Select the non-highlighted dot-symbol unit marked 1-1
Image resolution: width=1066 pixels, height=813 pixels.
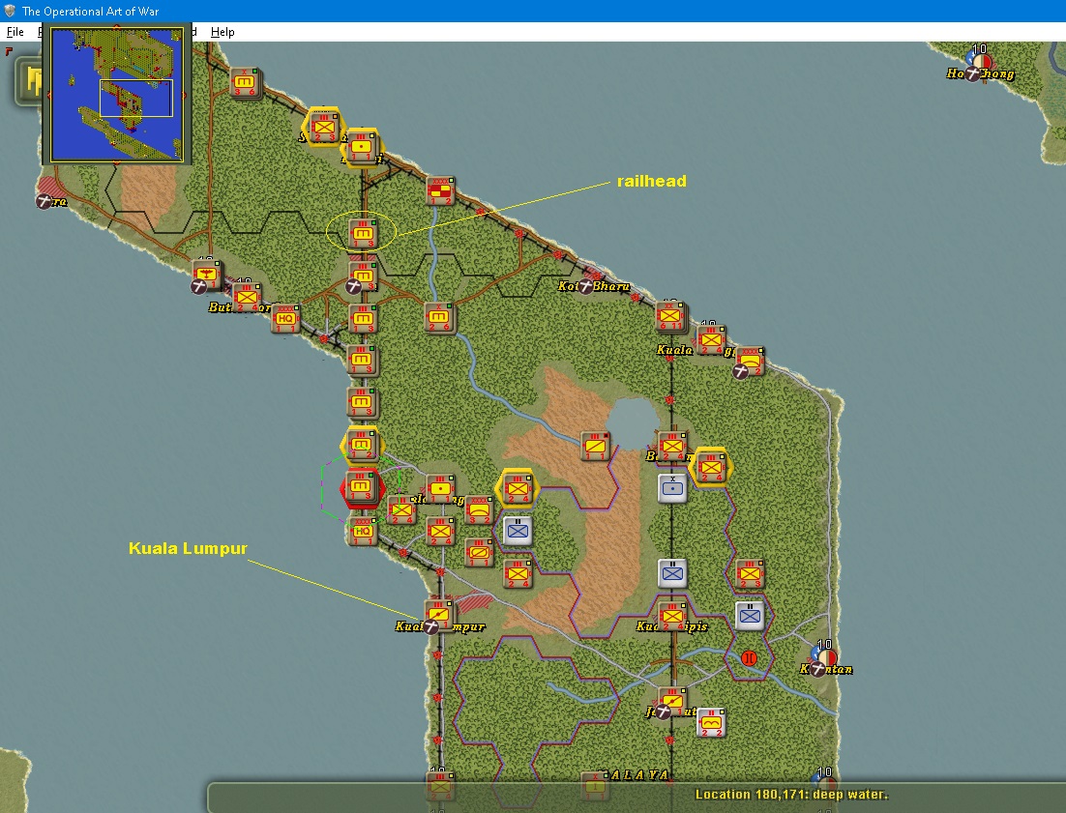point(440,488)
